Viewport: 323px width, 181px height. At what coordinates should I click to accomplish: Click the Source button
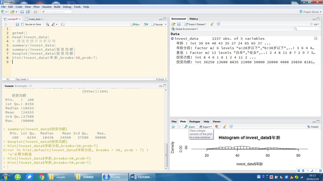coord(157,24)
